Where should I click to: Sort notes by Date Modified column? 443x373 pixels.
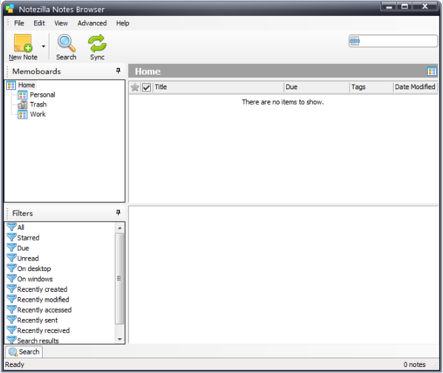(x=415, y=87)
